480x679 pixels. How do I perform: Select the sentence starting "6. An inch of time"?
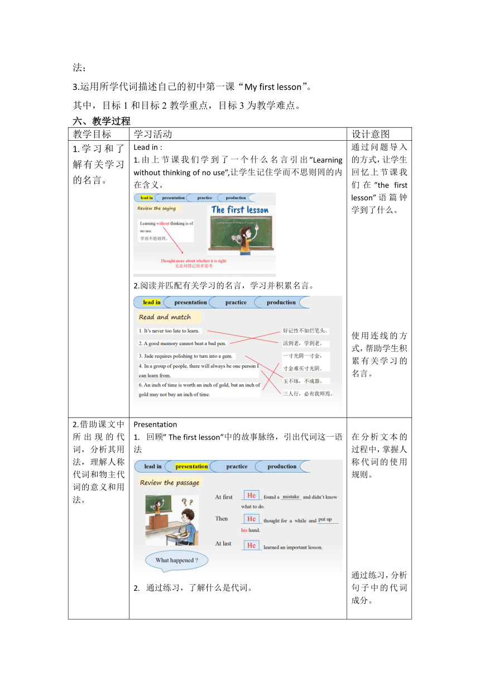[199, 390]
